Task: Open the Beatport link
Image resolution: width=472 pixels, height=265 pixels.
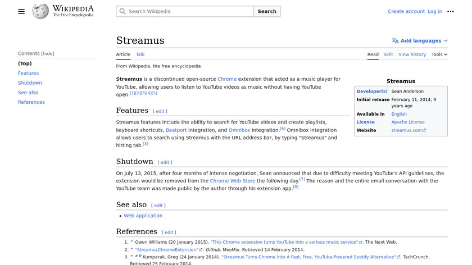Action: click(176, 130)
